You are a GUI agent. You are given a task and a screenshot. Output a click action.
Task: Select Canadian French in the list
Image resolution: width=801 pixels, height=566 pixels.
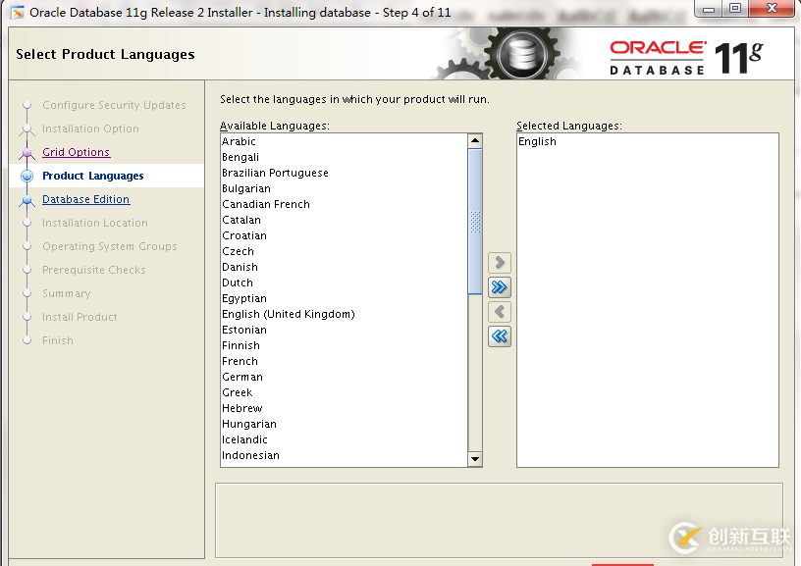coord(344,204)
